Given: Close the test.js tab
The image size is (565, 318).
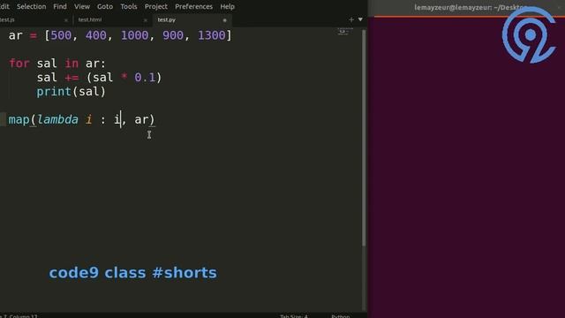Looking at the screenshot, I should [66, 20].
